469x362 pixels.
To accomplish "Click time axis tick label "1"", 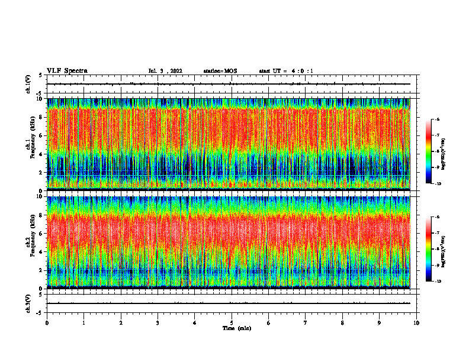I will pyautogui.click(x=83, y=323).
